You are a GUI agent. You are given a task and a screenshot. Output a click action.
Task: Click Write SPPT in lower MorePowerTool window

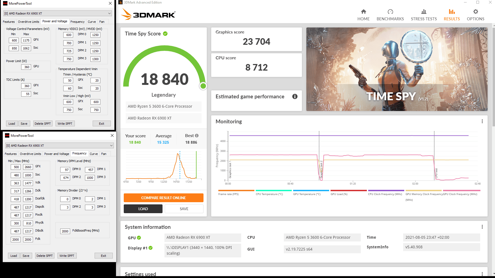[67, 256]
